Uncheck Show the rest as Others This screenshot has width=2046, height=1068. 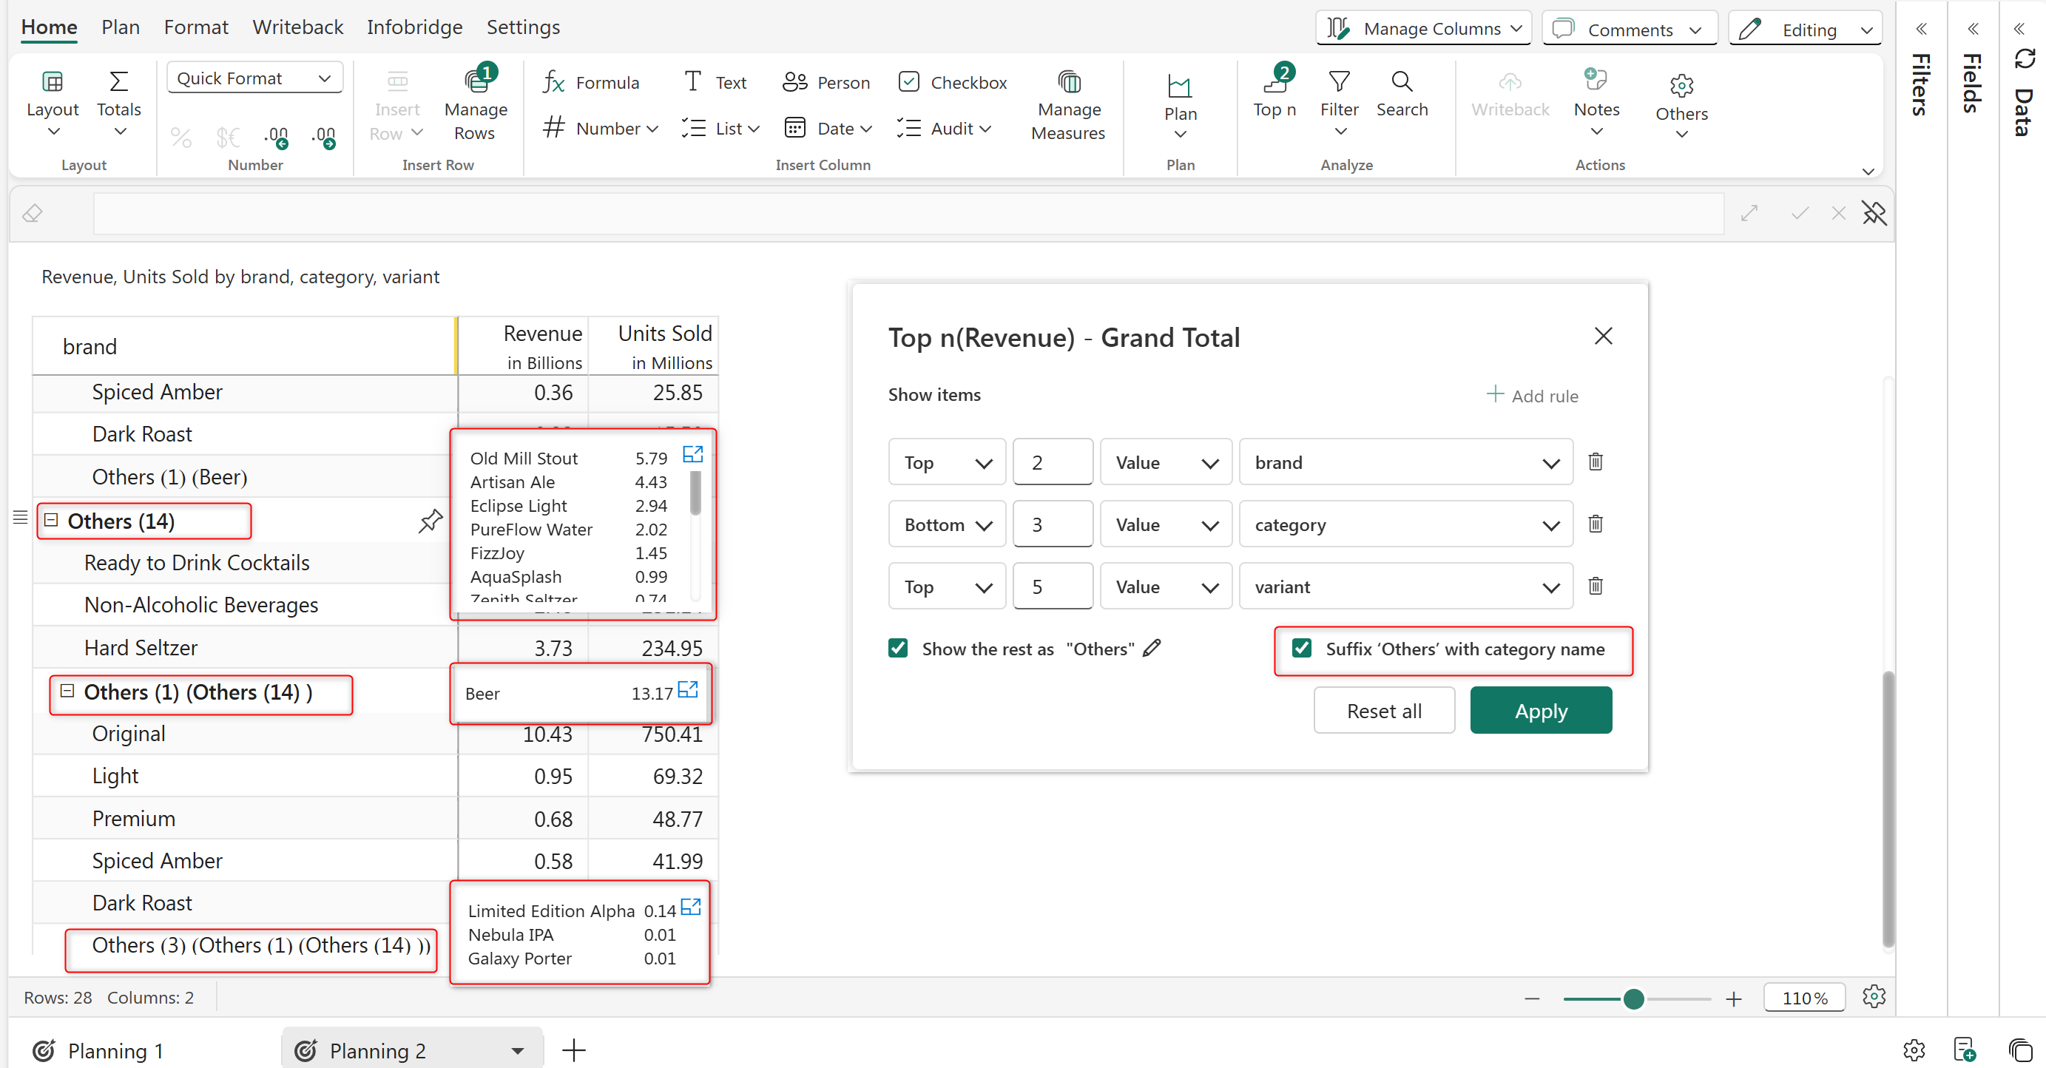[898, 649]
